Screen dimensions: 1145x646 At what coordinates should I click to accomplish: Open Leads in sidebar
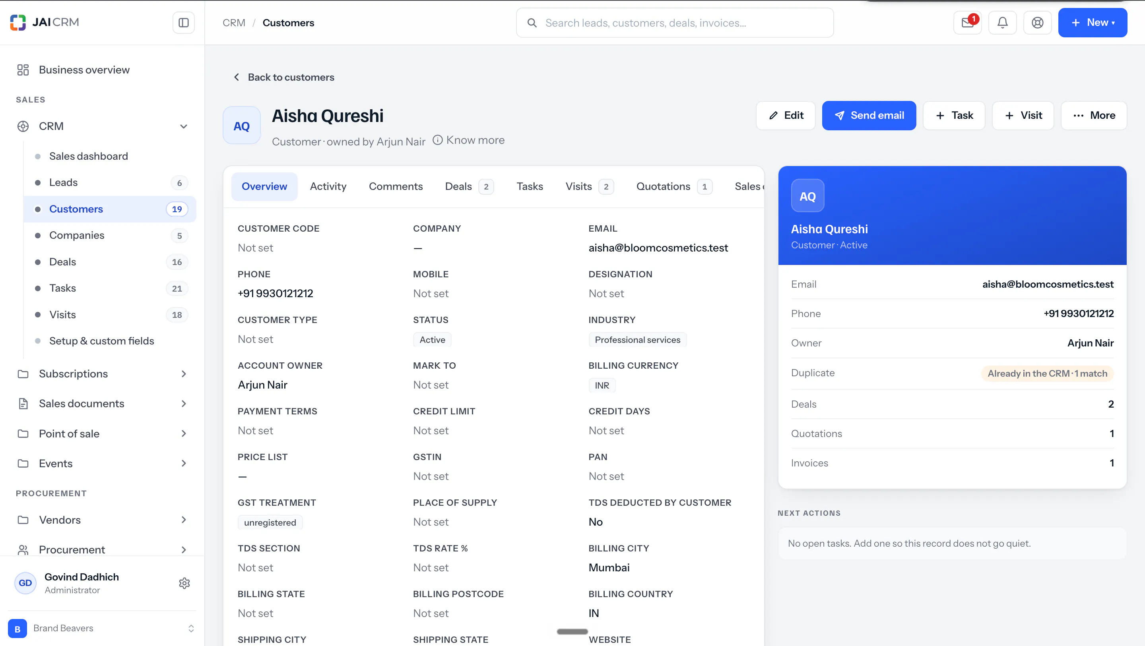point(110,183)
